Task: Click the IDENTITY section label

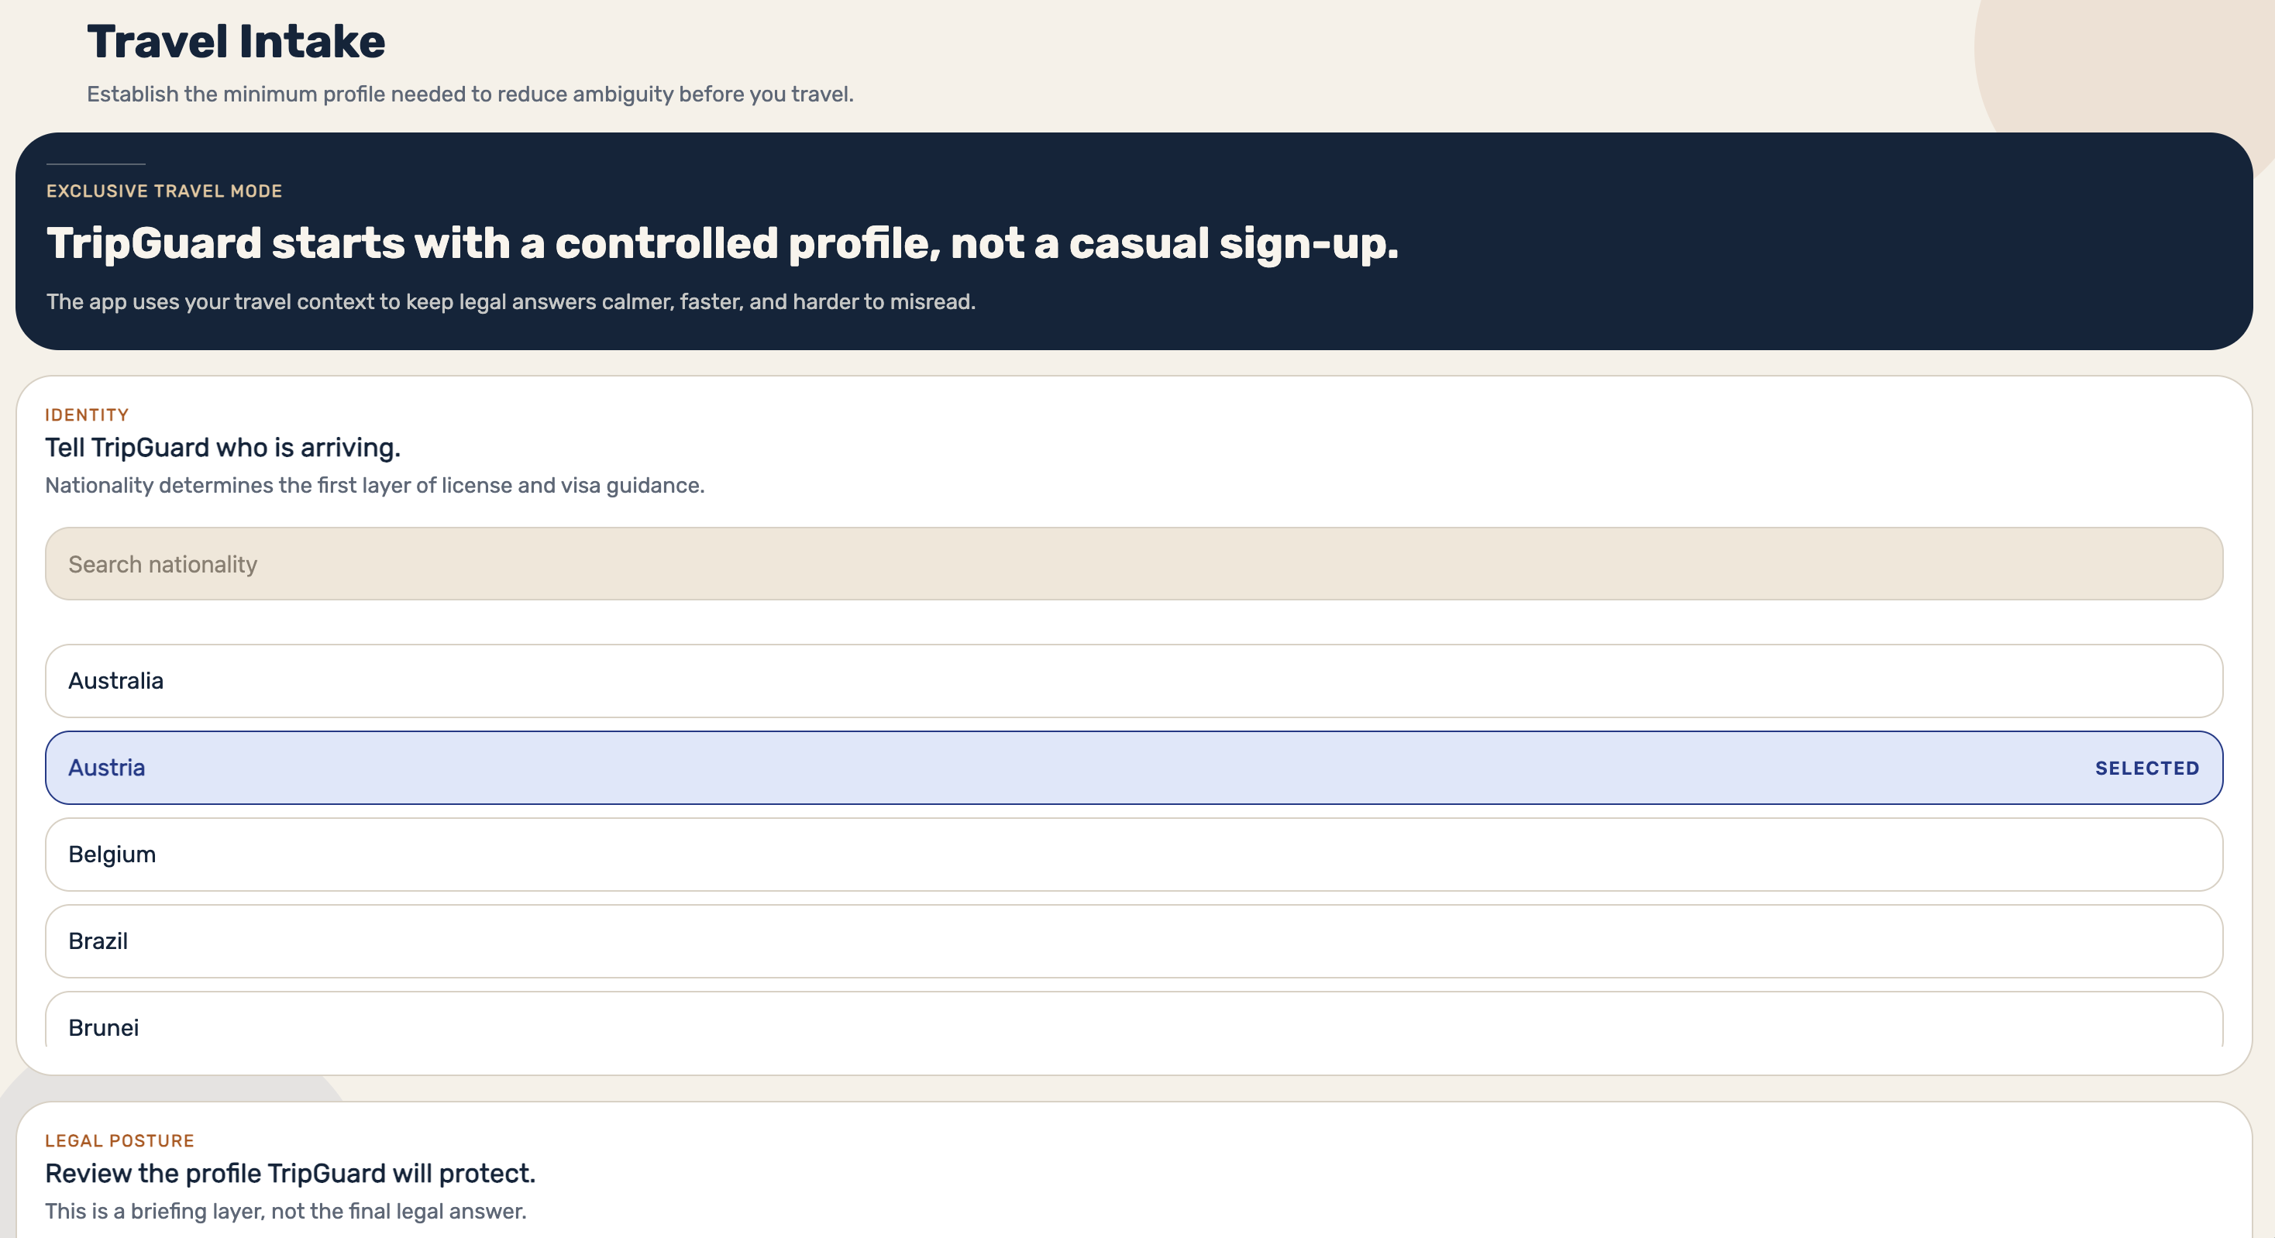Action: [x=87, y=415]
